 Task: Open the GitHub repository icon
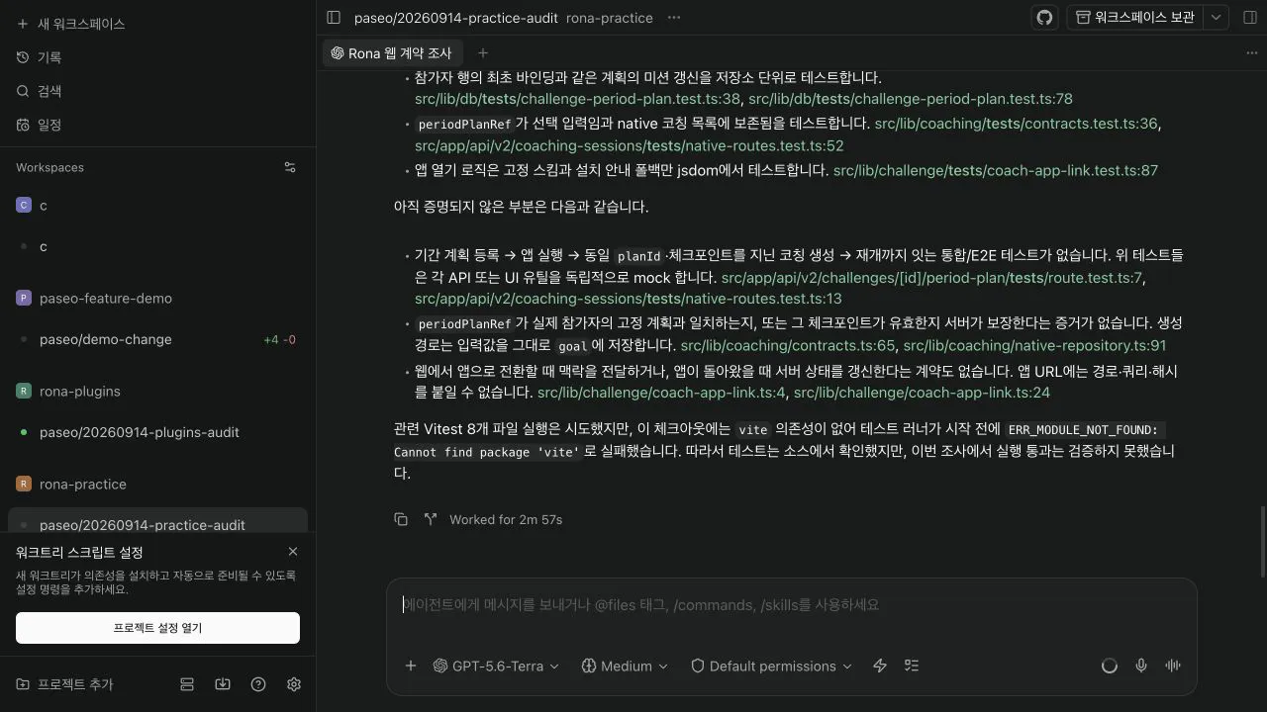[1043, 18]
